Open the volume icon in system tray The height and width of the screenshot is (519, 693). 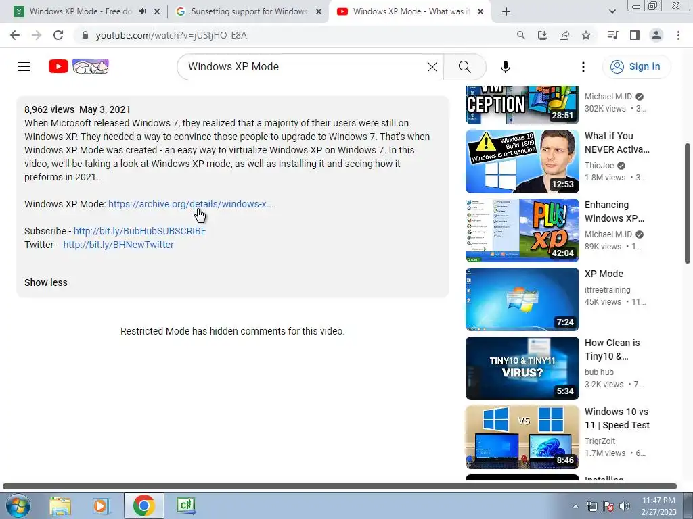pyautogui.click(x=625, y=506)
